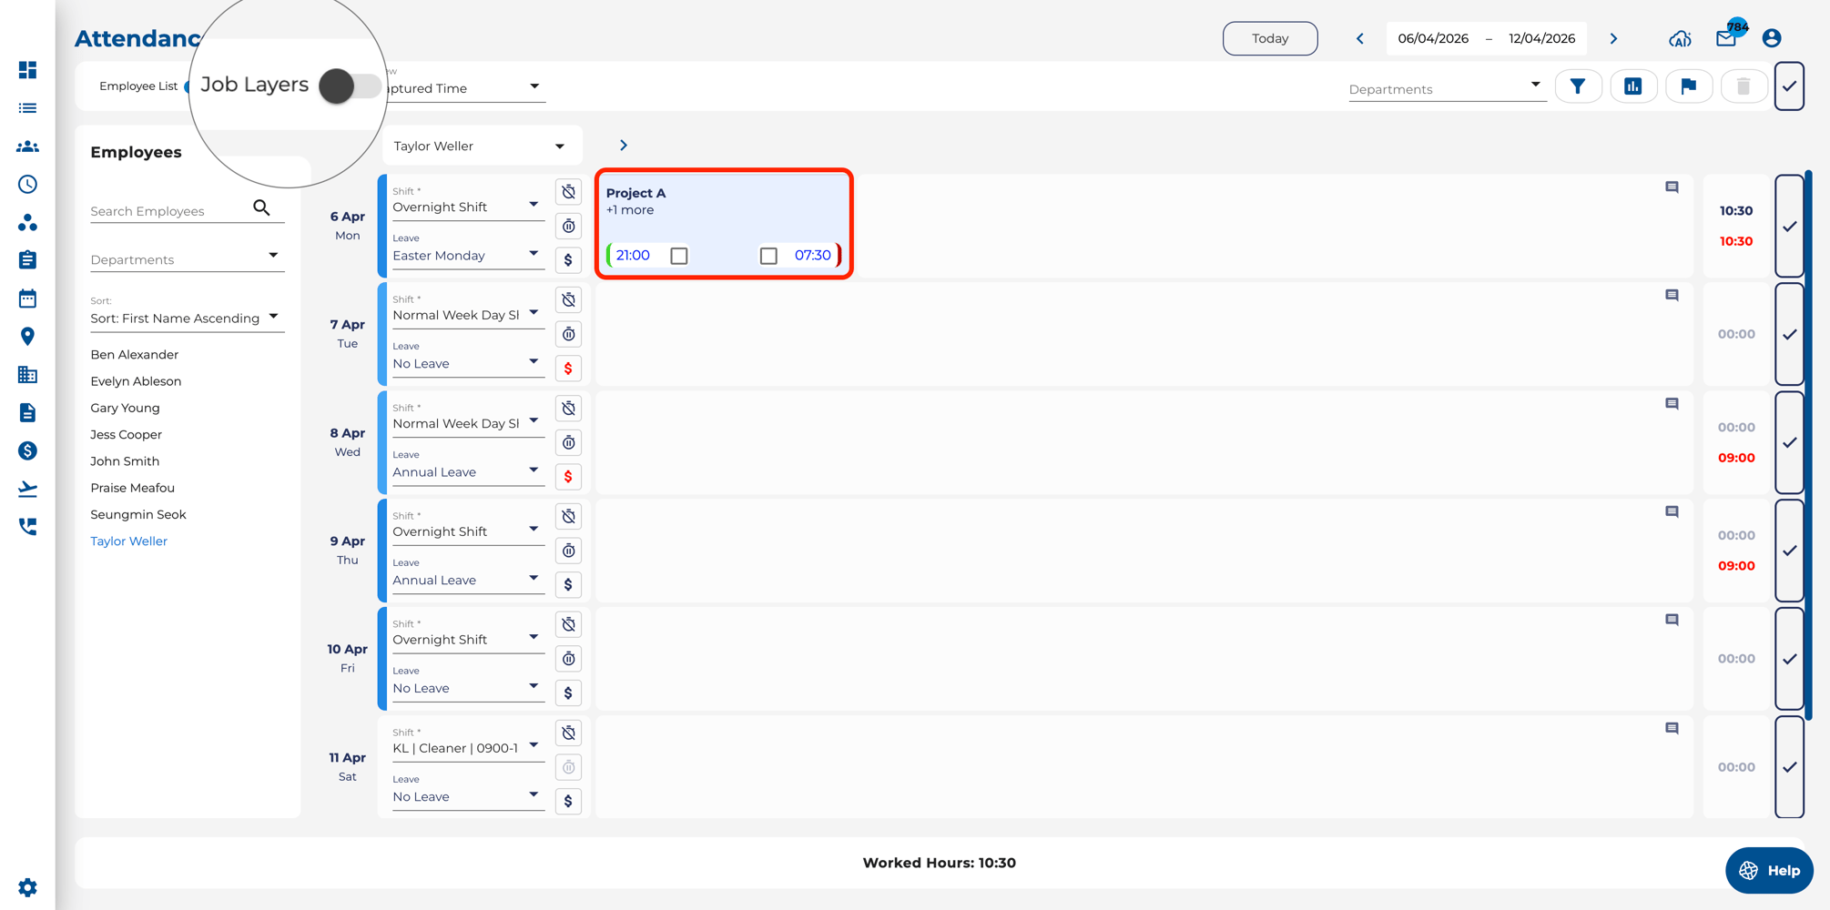Open the Project A job entry
Viewport: 1830px width, 910px height.
[x=724, y=224]
